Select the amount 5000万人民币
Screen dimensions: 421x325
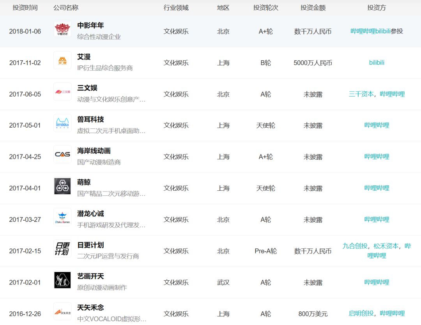click(x=313, y=63)
